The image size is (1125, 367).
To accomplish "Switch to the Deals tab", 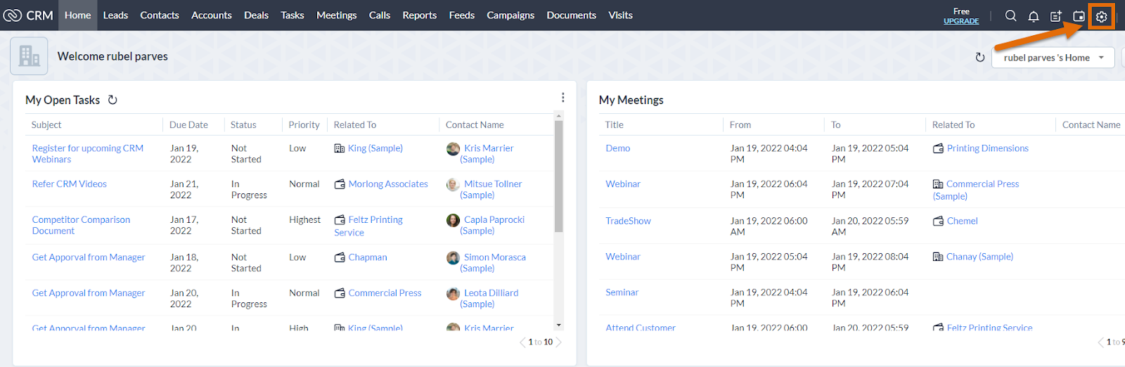I will point(256,15).
